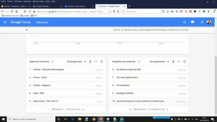Share the Requêtes de recherche card

click(184, 62)
